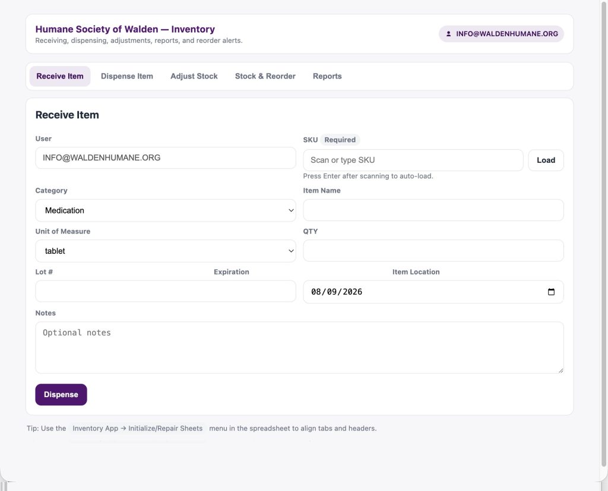
Task: Open the Dispense Item tab
Action: [x=127, y=76]
